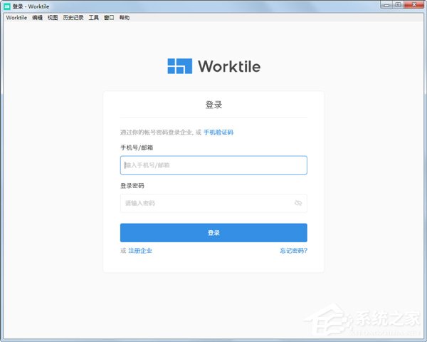The height and width of the screenshot is (342, 427).
Task: Click the title bar app icon
Action: coord(7,6)
